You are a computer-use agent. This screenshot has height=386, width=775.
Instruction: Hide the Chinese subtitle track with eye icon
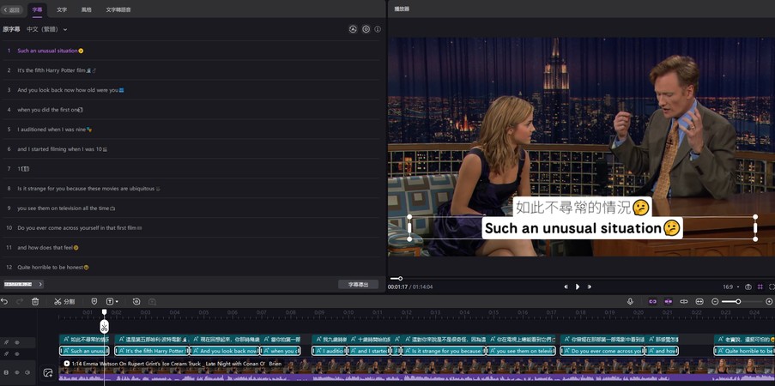point(17,342)
